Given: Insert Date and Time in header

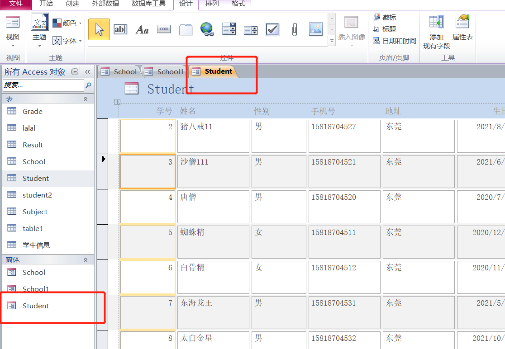Looking at the screenshot, I should (395, 41).
